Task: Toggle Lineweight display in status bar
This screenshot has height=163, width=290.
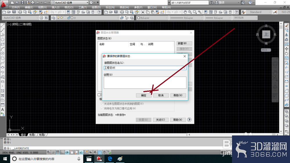Action: click(x=95, y=152)
